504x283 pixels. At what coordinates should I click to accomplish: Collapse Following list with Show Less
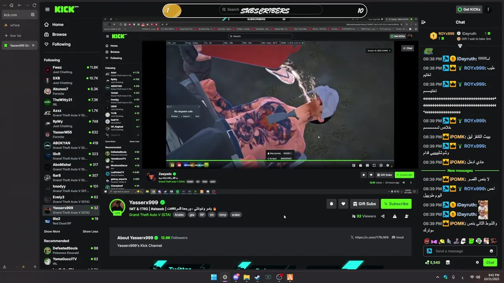[x=90, y=232]
